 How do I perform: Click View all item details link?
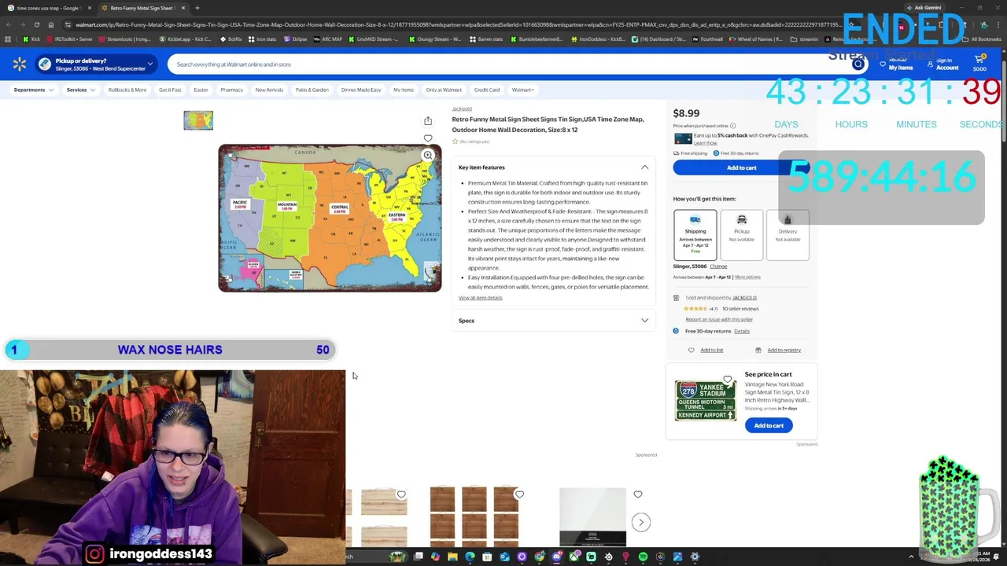click(480, 298)
